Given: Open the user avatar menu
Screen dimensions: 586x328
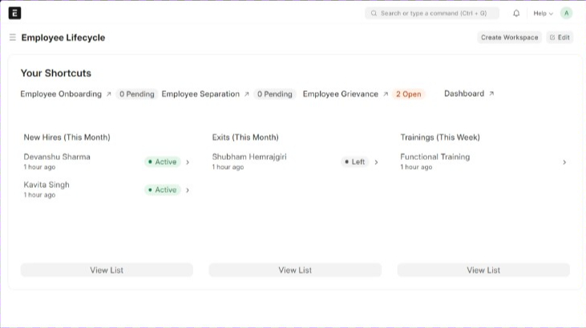Looking at the screenshot, I should pyautogui.click(x=567, y=13).
